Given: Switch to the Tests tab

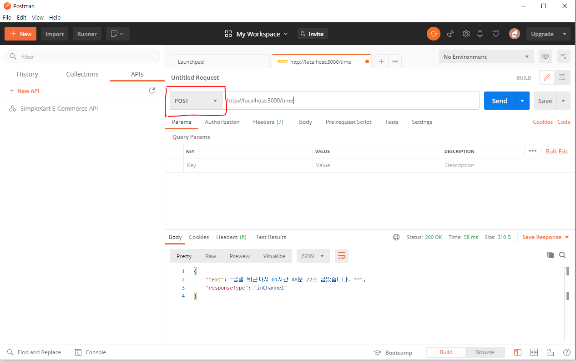Looking at the screenshot, I should tap(391, 122).
